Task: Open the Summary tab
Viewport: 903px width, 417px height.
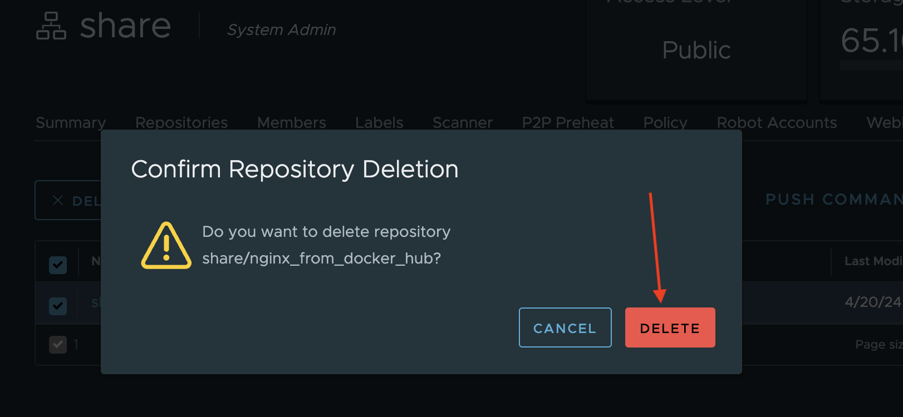Action: click(x=71, y=122)
